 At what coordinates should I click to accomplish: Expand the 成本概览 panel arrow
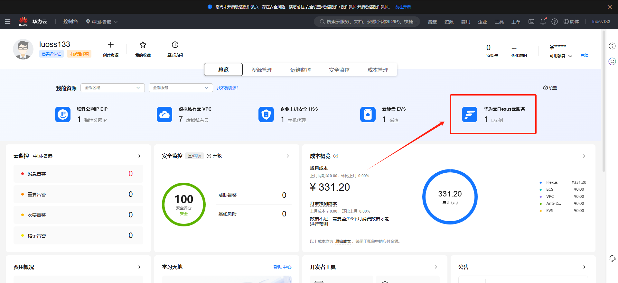584,156
